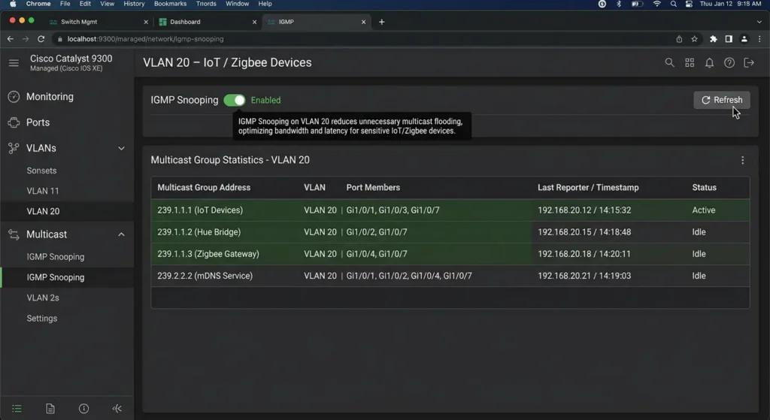This screenshot has height=420, width=770.
Task: Click the Multicast Group Address column header
Action: pos(204,187)
